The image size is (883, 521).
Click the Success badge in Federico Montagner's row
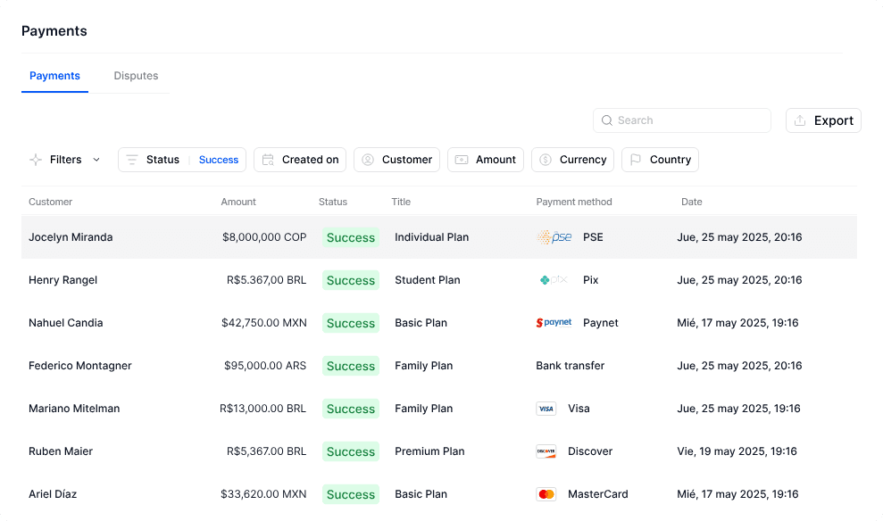tap(351, 366)
